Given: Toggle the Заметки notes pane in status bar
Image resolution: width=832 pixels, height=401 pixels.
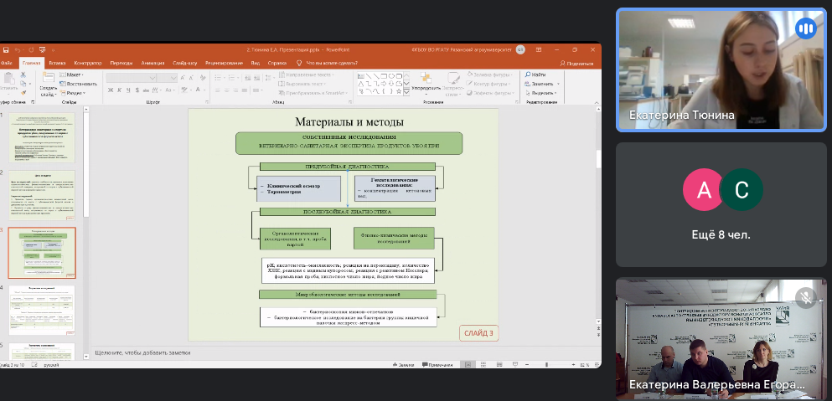Looking at the screenshot, I should coord(403,365).
